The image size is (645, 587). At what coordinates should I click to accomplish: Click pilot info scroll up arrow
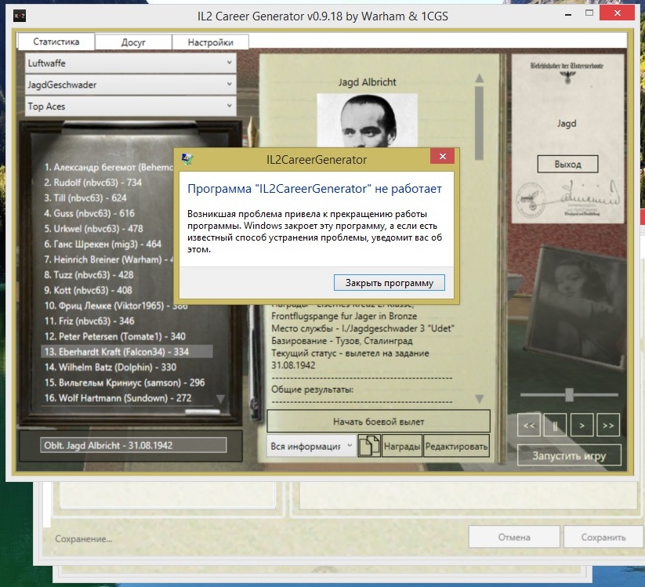pyautogui.click(x=479, y=78)
